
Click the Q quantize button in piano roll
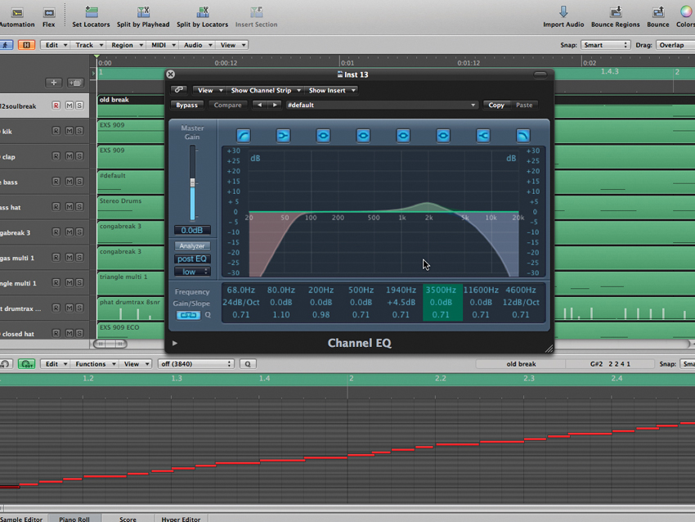(248, 363)
